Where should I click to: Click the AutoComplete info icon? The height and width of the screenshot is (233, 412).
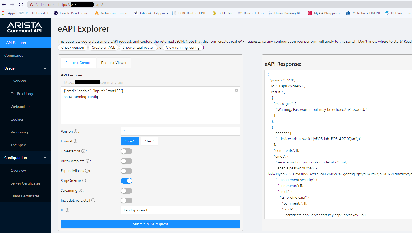(88, 161)
